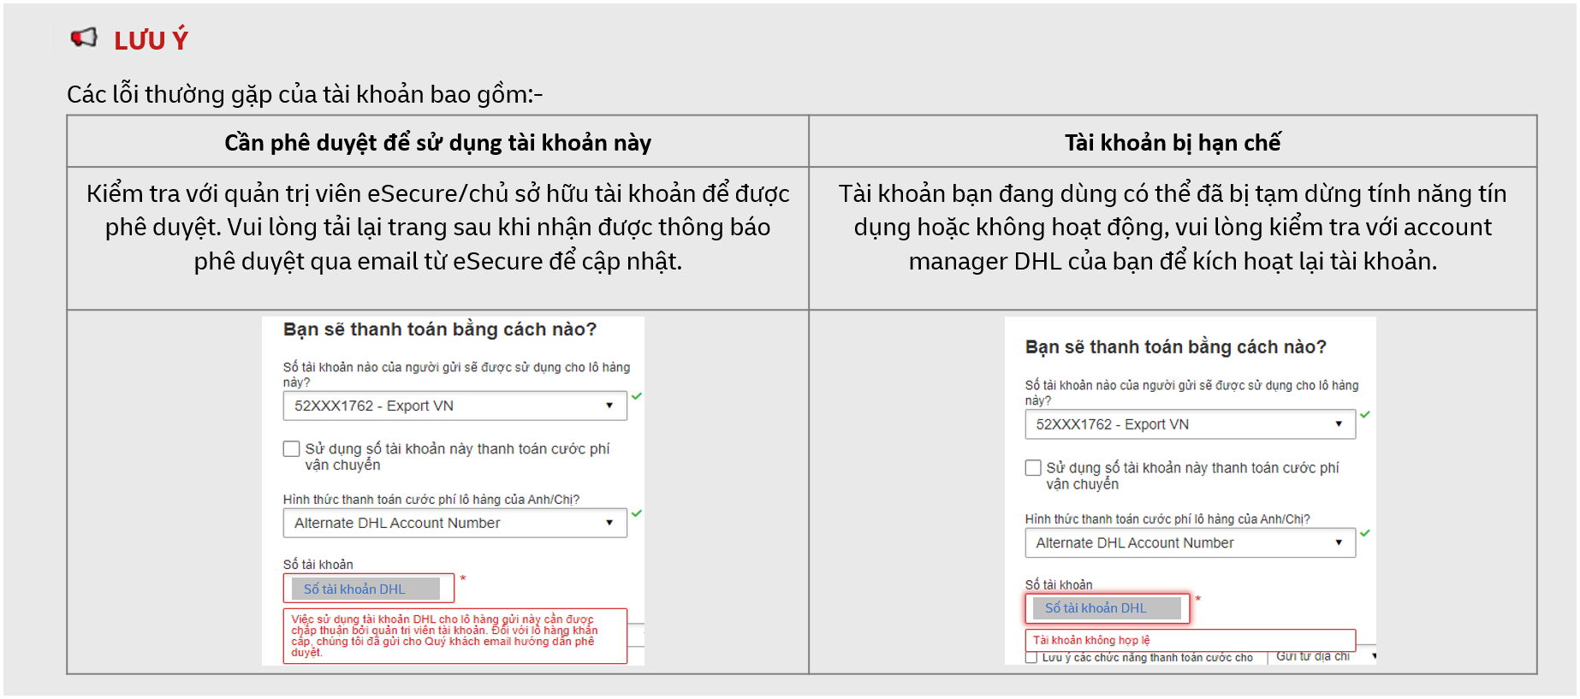Expand the Alternate DHL Account Number dropdown in left form

(x=454, y=523)
